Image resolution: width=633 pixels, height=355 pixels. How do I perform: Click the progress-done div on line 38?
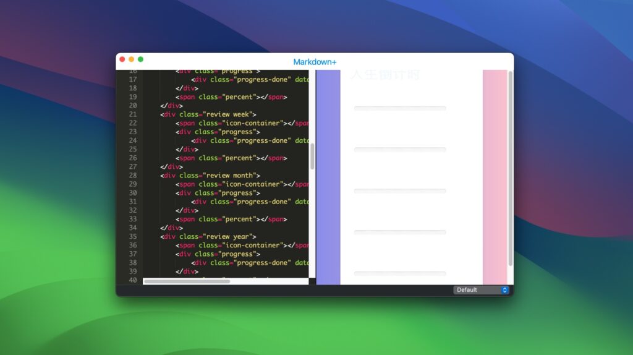pyautogui.click(x=250, y=262)
